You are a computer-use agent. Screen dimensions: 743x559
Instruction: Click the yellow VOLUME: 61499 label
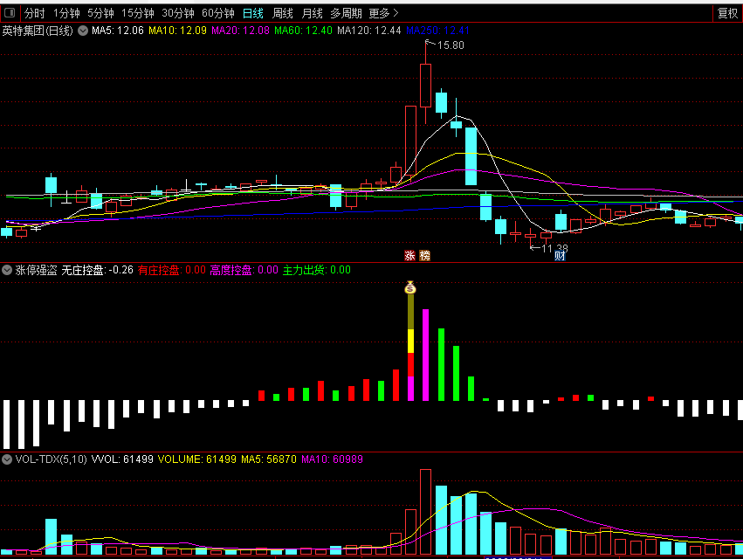(x=197, y=459)
